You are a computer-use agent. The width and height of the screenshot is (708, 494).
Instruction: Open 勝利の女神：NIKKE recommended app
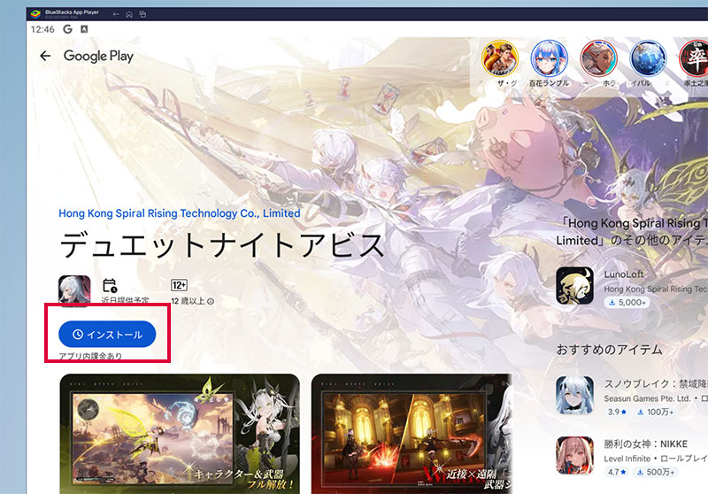click(x=574, y=455)
